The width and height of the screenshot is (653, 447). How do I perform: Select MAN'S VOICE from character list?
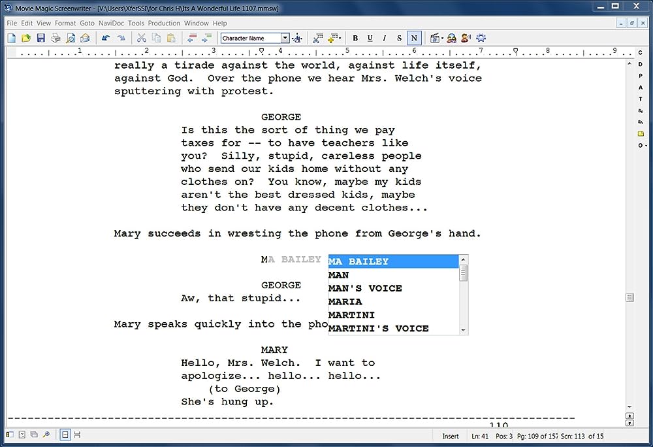(393, 288)
